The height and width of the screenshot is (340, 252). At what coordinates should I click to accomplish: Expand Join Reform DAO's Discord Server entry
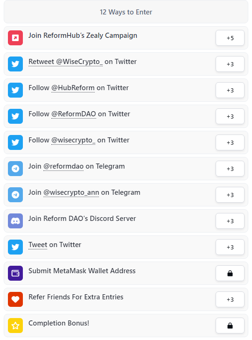[x=126, y=221]
